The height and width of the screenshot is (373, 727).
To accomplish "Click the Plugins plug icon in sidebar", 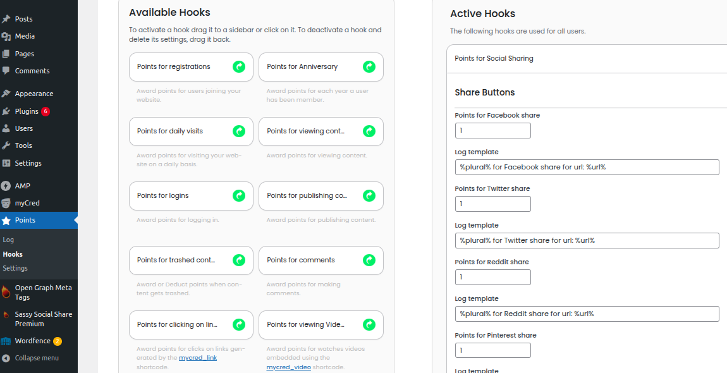I will 6,111.
